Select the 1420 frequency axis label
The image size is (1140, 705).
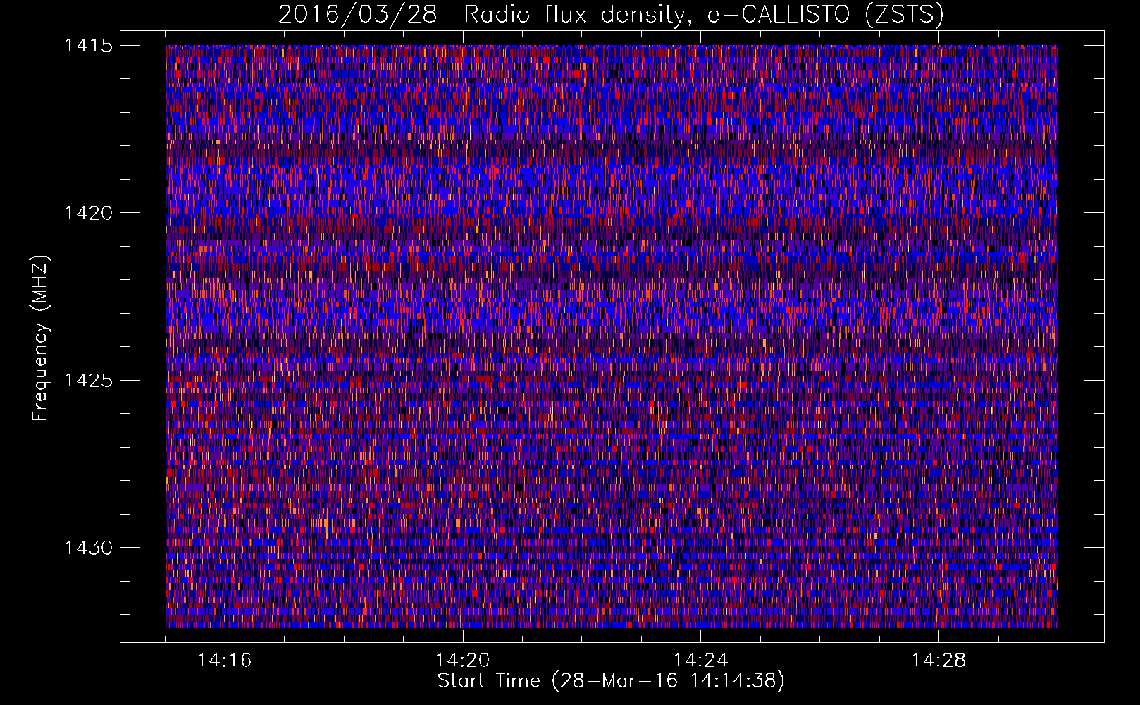88,213
